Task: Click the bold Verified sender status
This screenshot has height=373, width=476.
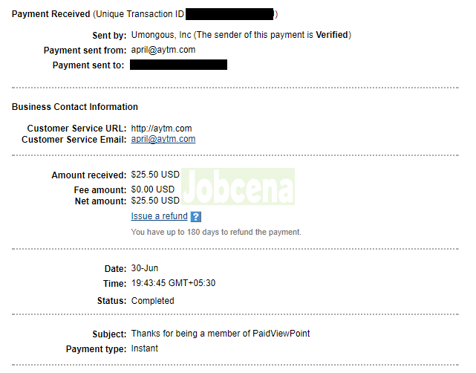Action: pyautogui.click(x=330, y=35)
